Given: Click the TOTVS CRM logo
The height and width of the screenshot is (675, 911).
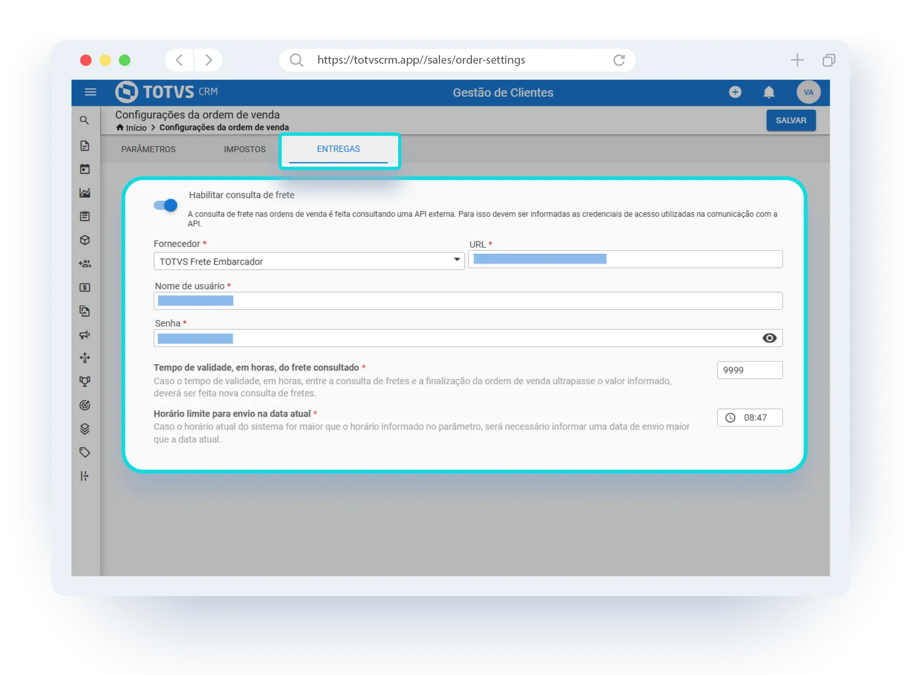Looking at the screenshot, I should [x=166, y=92].
